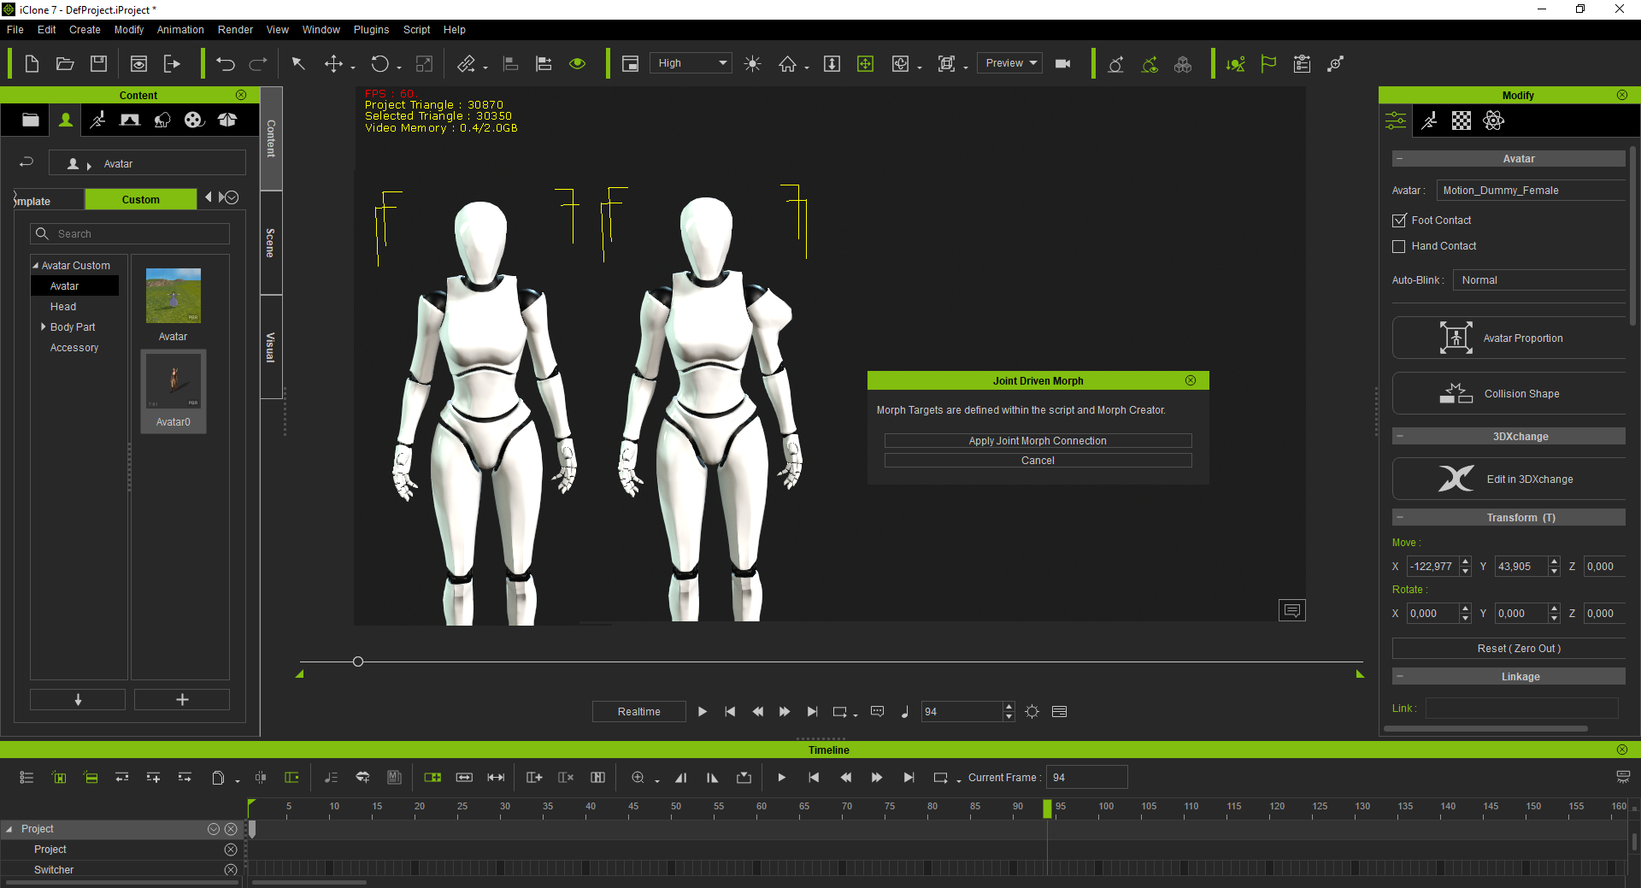Click the timeline playhead at frame 94
This screenshot has height=888, width=1641.
coord(1047,809)
